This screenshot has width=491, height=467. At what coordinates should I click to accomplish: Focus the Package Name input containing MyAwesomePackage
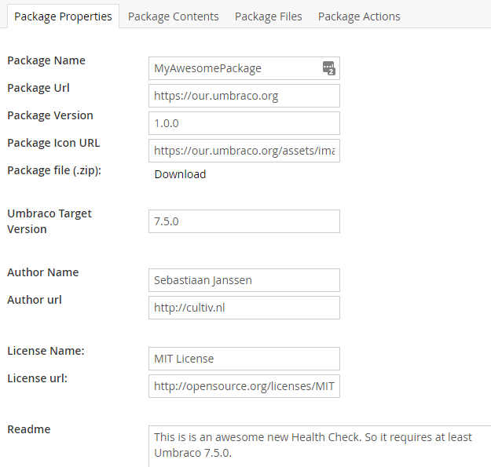(x=244, y=68)
